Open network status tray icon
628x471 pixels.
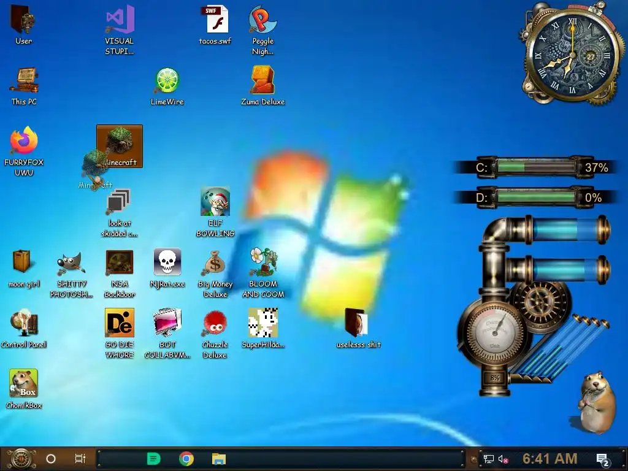click(488, 459)
